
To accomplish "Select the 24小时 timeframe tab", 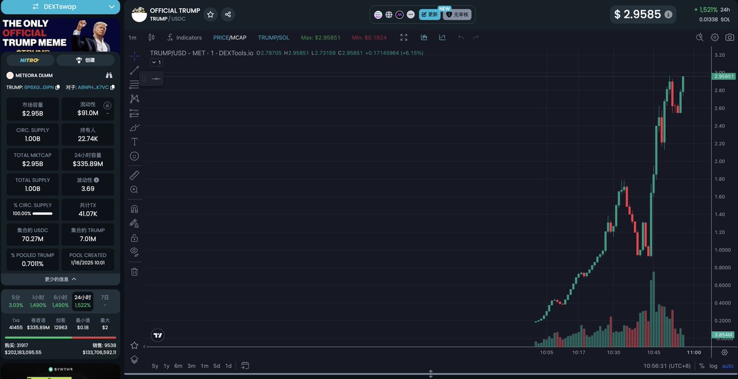I will coord(82,301).
